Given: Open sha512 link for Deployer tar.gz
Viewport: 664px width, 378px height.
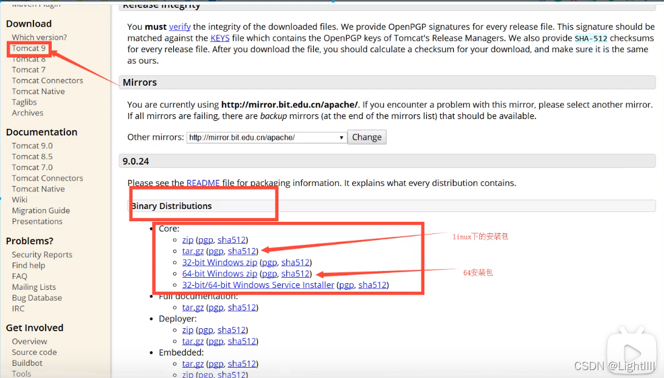Looking at the screenshot, I should point(242,341).
